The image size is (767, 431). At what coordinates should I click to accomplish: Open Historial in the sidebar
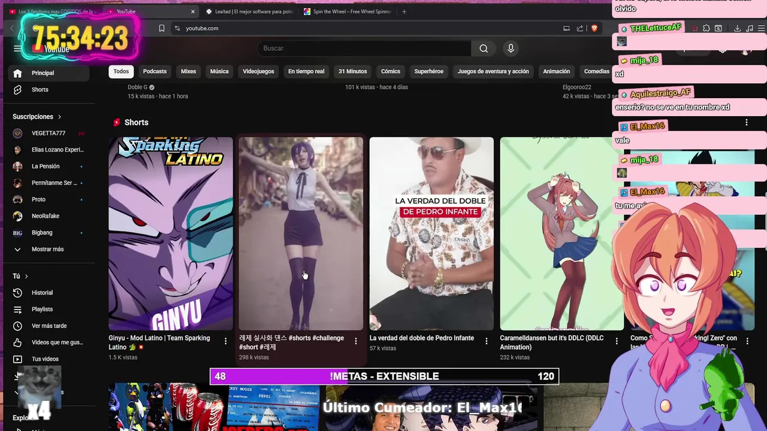pos(49,293)
